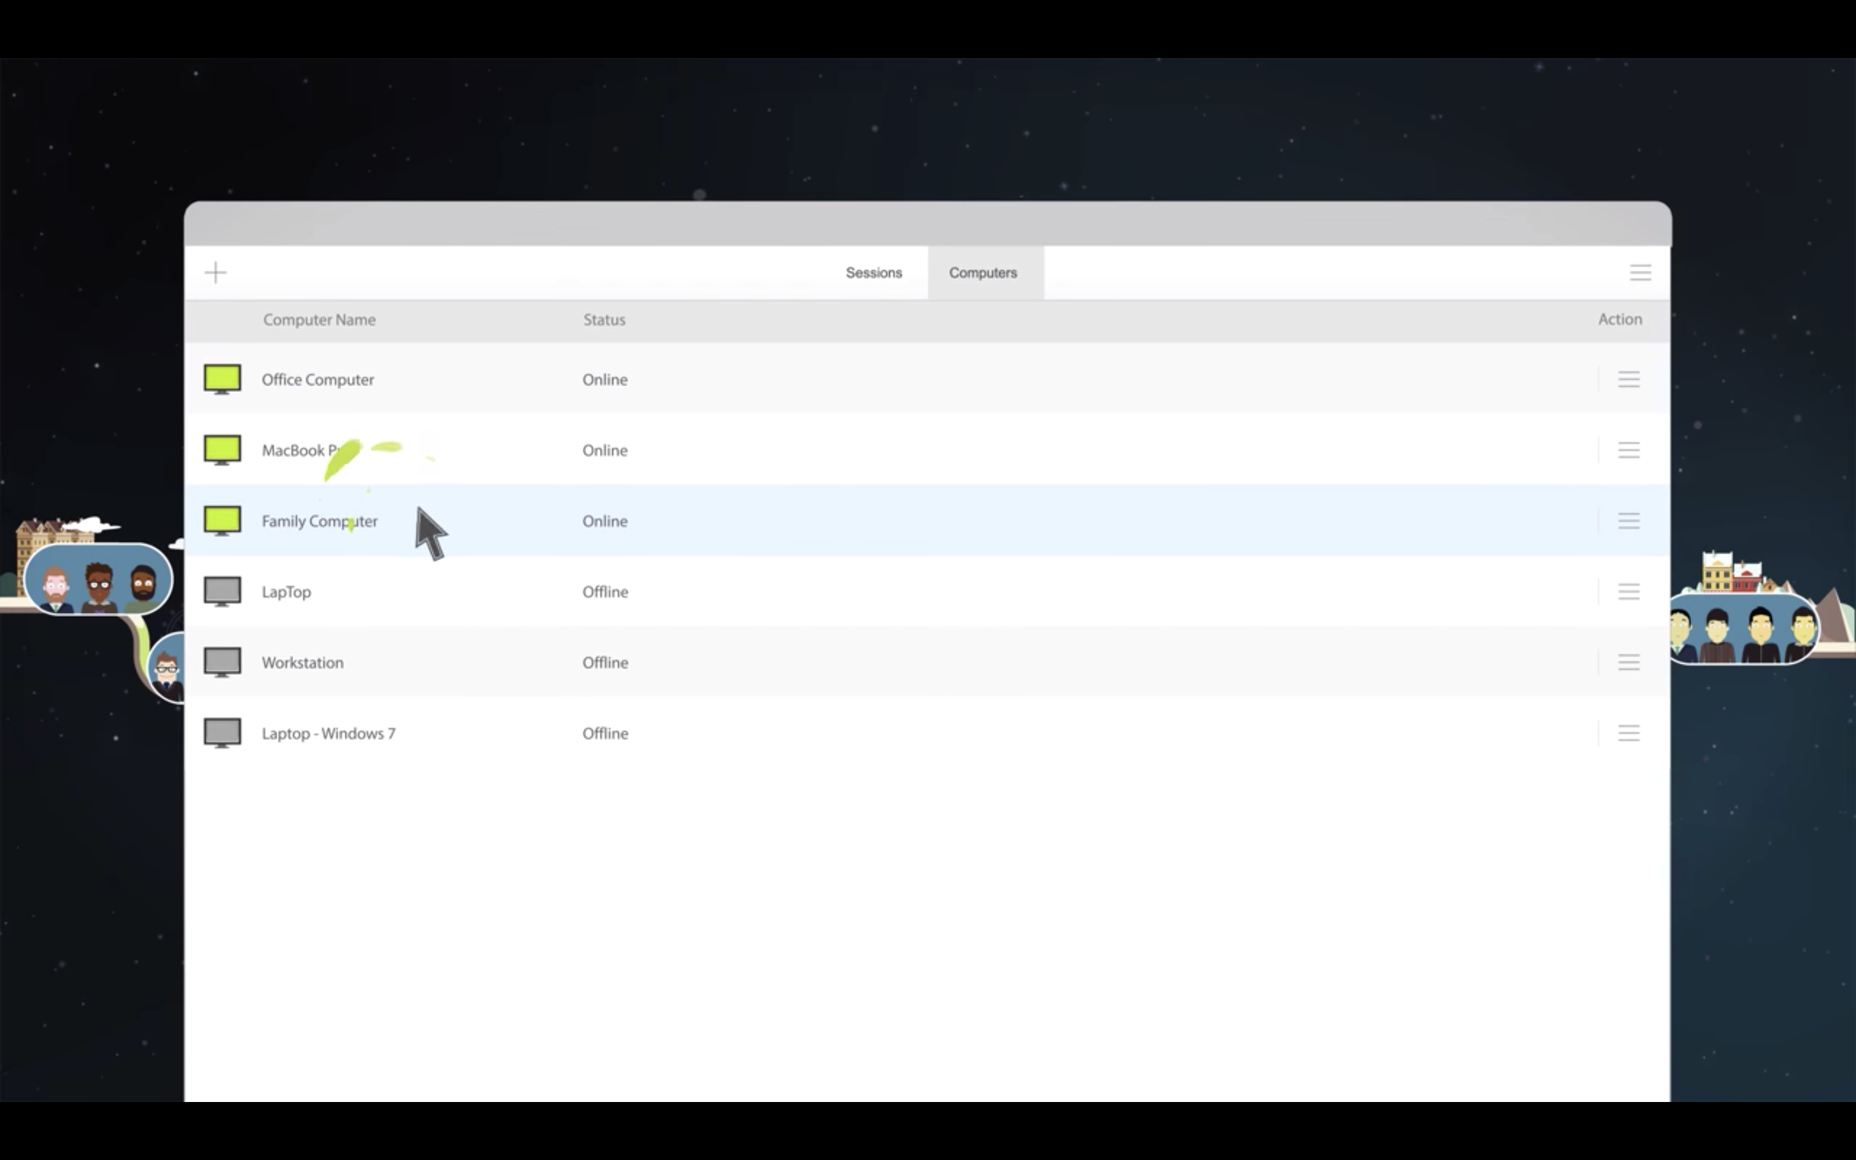Click the action menu icon for LapTop

click(1629, 591)
